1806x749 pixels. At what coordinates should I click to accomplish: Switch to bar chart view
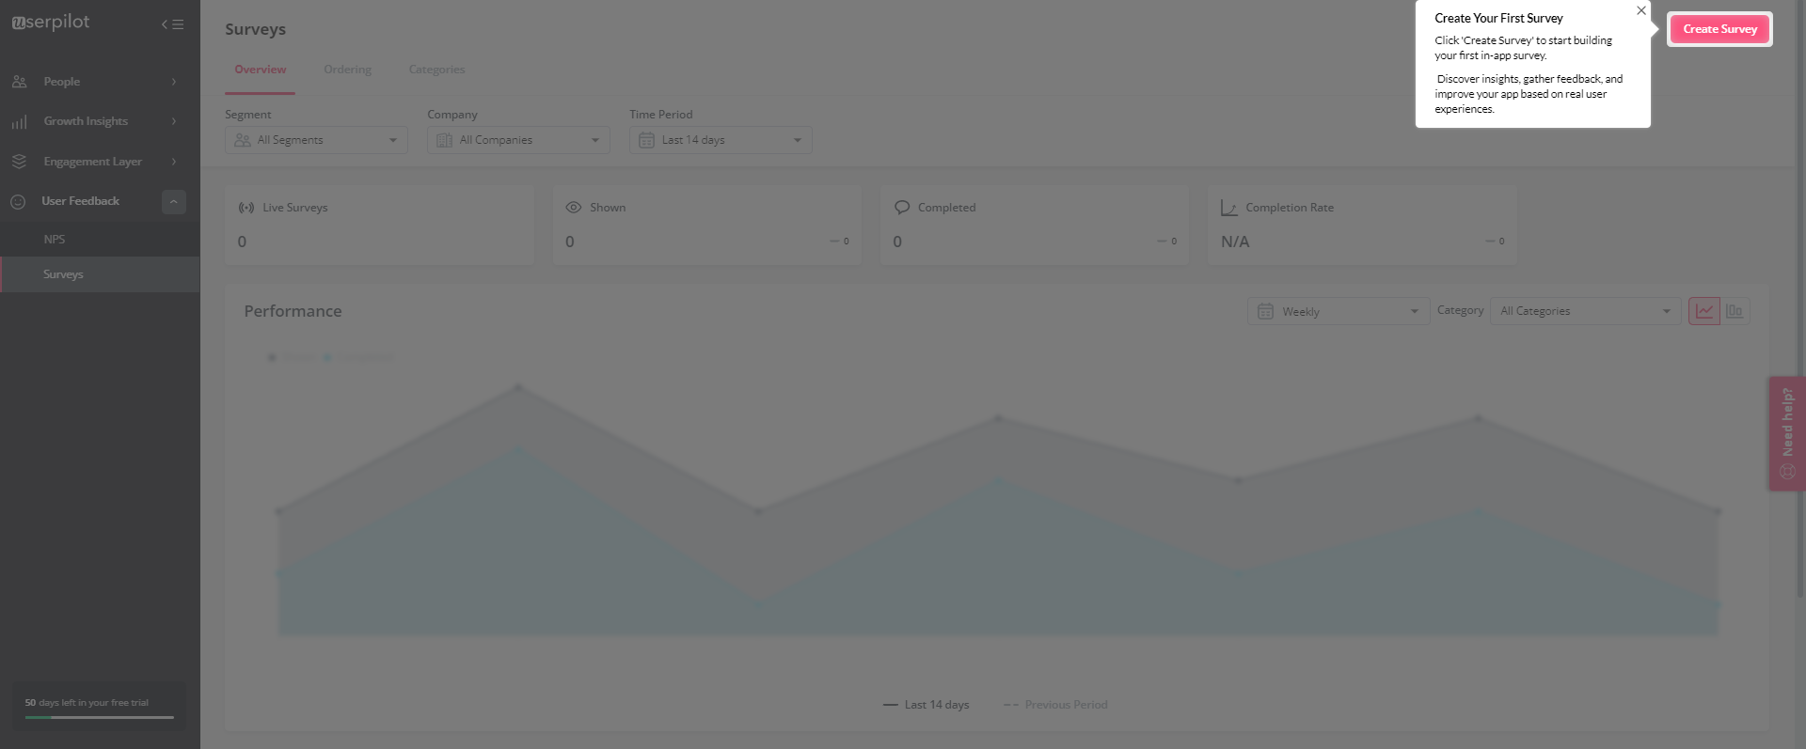coord(1735,311)
